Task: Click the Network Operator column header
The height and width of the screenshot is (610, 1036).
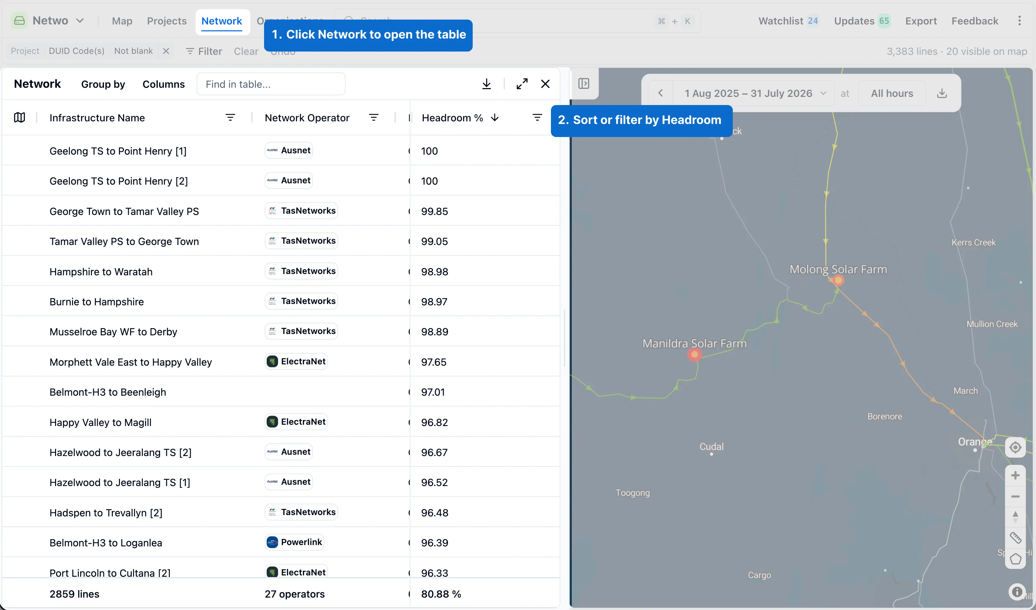Action: tap(307, 118)
